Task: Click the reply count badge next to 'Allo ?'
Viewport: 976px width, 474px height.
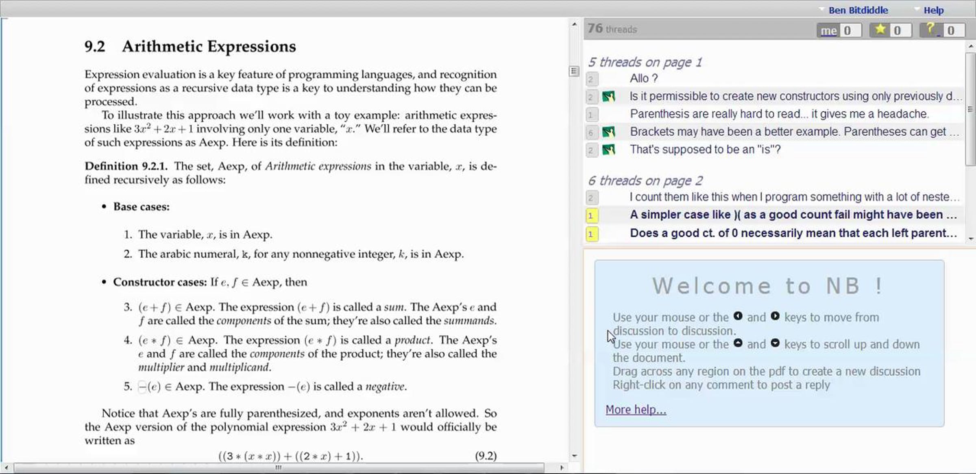Action: pyautogui.click(x=591, y=78)
